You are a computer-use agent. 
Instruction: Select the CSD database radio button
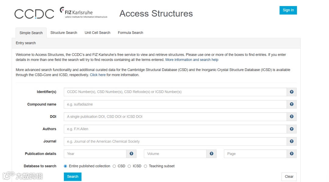coord(114,166)
